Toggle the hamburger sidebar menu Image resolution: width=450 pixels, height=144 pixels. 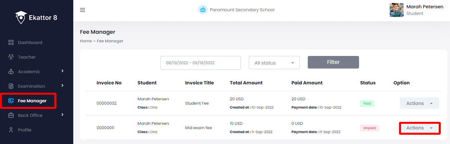(83, 10)
